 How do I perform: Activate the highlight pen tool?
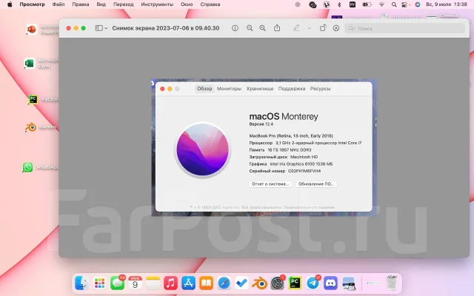[x=296, y=28]
